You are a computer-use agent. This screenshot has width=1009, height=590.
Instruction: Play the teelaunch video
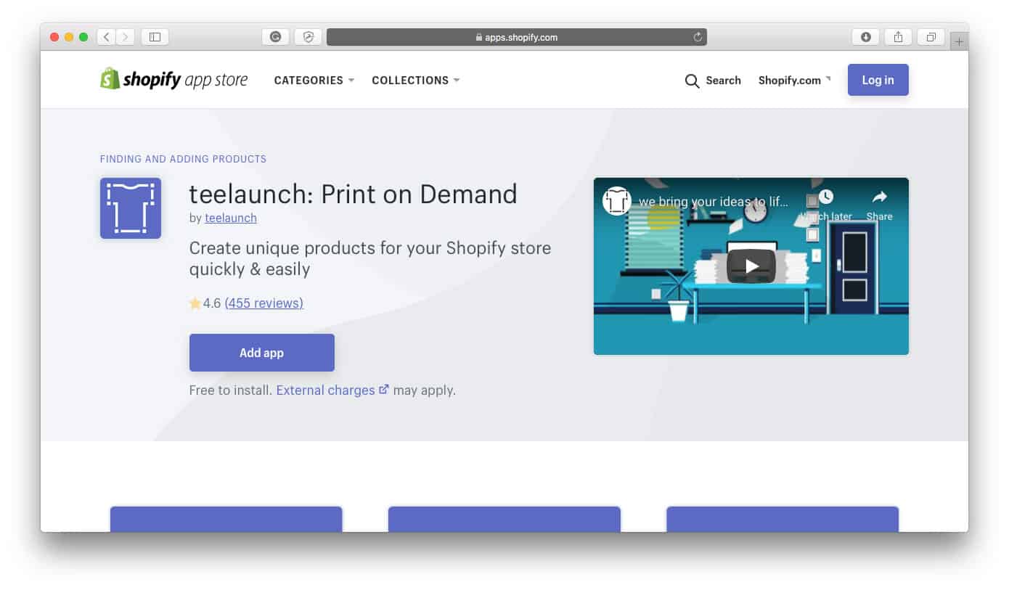pos(751,266)
